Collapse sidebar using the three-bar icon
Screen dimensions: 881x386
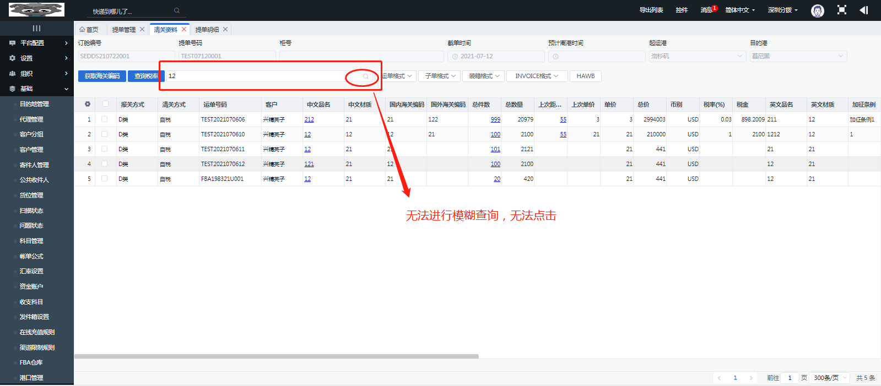click(x=36, y=28)
